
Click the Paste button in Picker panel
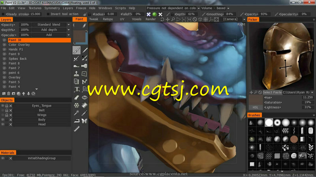pos(277,92)
